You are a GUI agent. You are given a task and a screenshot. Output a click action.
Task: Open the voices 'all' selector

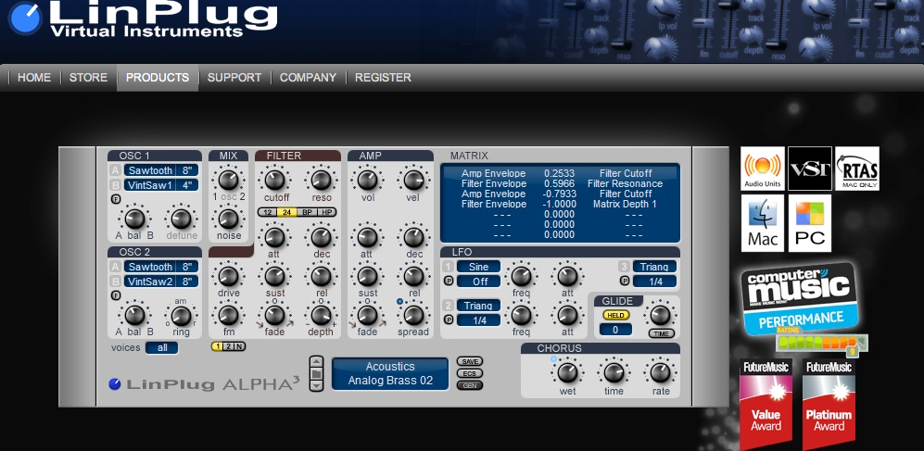click(x=161, y=347)
